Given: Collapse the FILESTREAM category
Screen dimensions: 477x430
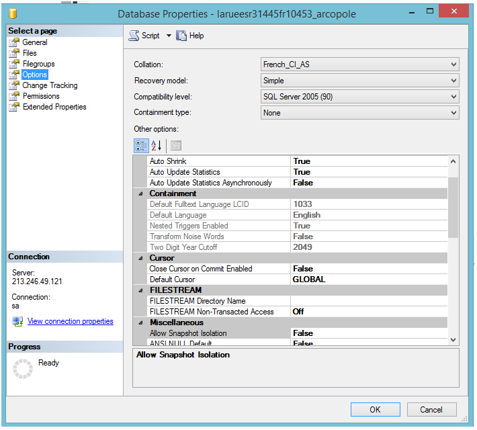Looking at the screenshot, I should (141, 291).
